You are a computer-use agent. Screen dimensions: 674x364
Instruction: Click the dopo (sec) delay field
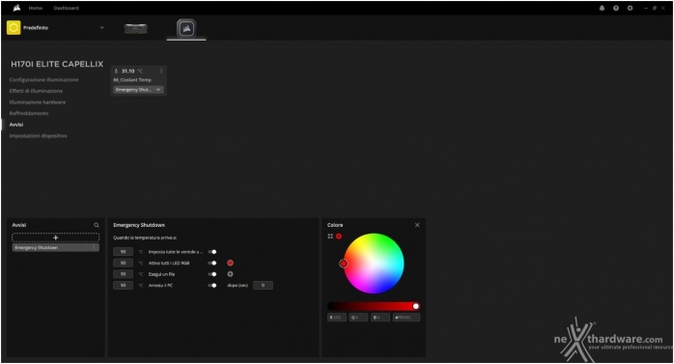pos(263,286)
